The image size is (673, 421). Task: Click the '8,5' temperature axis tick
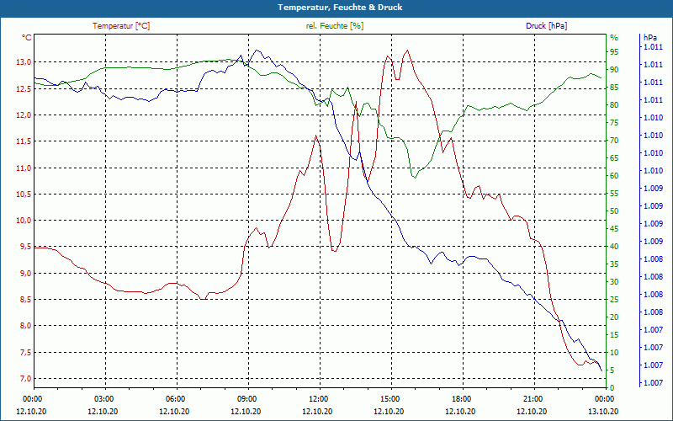25,300
